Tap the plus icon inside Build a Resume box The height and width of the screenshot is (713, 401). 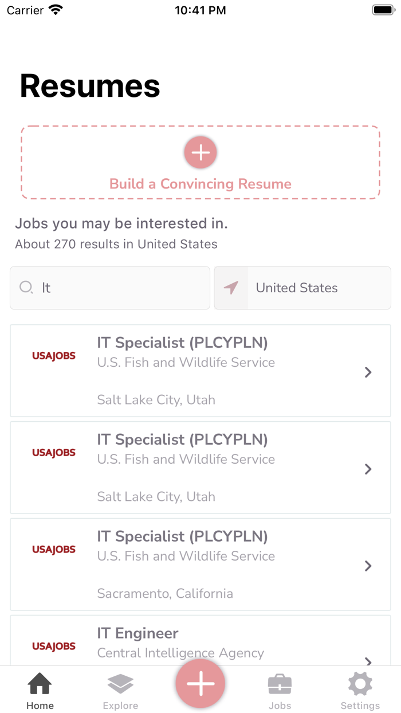[x=200, y=152]
